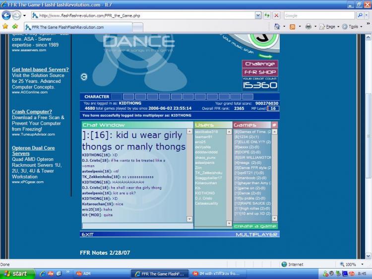Select user TK_Zekkeishoku in the Users list
Screen dimensions: 372x279
click(x=208, y=173)
